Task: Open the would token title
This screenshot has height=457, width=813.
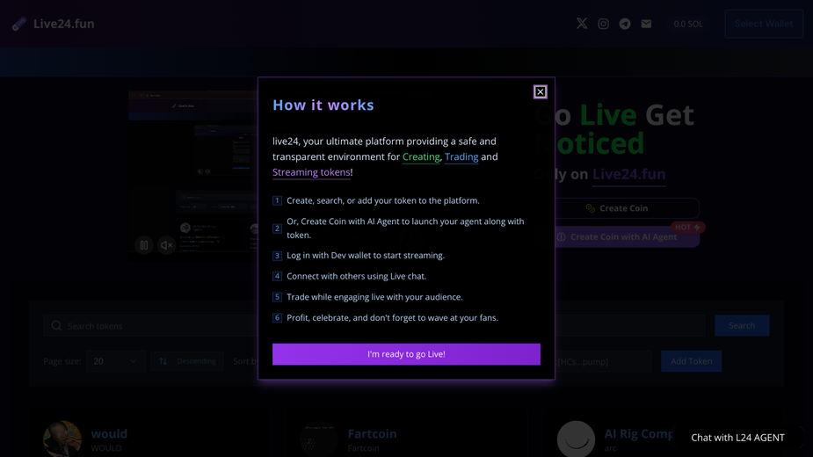Action: (x=109, y=433)
